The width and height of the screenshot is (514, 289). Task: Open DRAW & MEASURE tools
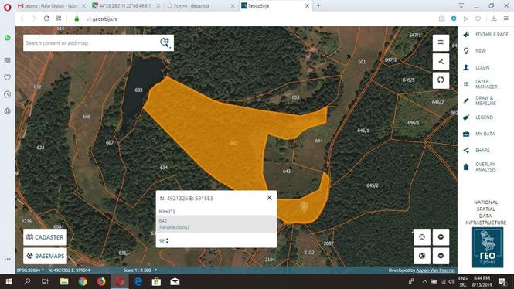point(480,100)
